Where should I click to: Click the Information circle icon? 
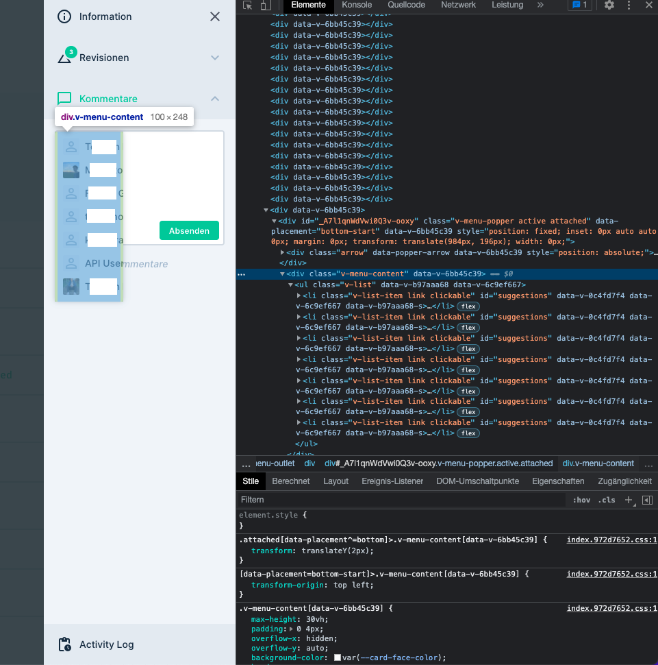(64, 16)
